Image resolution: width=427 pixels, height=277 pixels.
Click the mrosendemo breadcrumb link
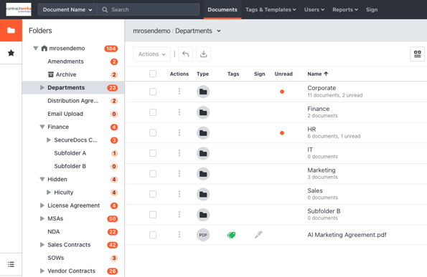point(151,31)
